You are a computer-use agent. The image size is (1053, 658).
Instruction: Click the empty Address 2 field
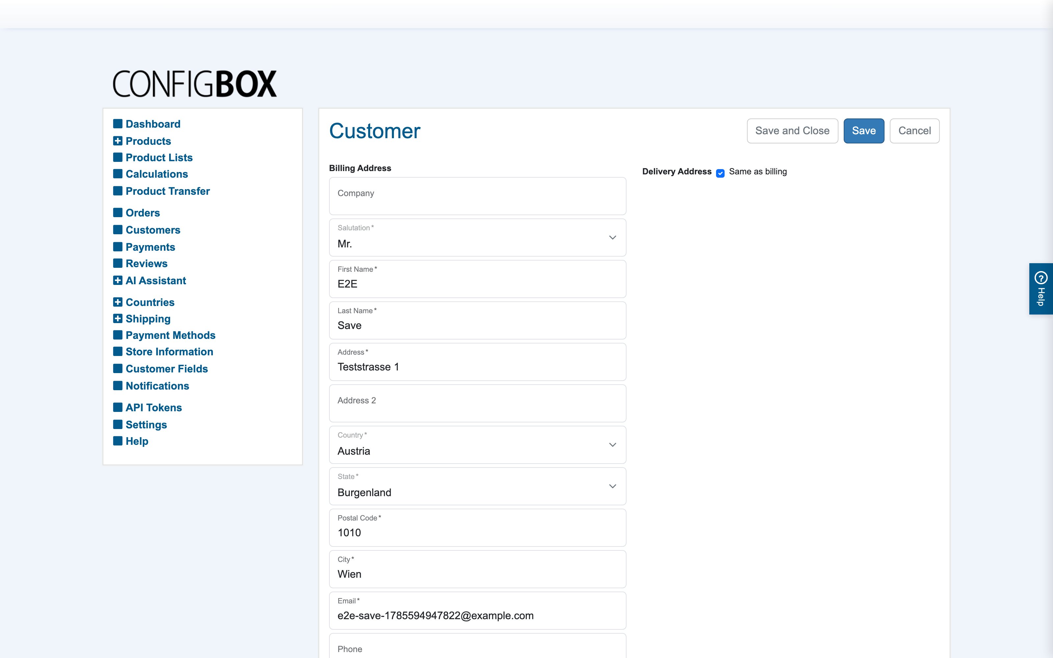point(477,403)
